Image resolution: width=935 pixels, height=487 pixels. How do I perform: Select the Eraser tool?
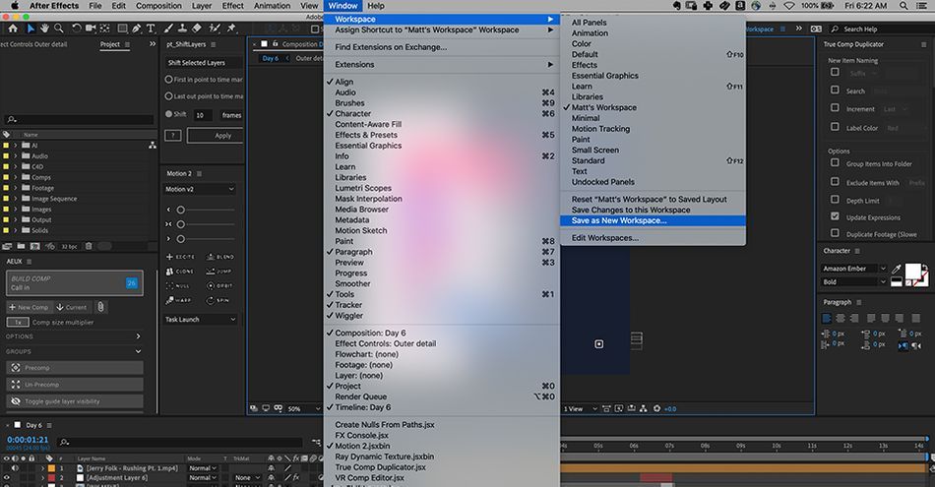pos(196,29)
